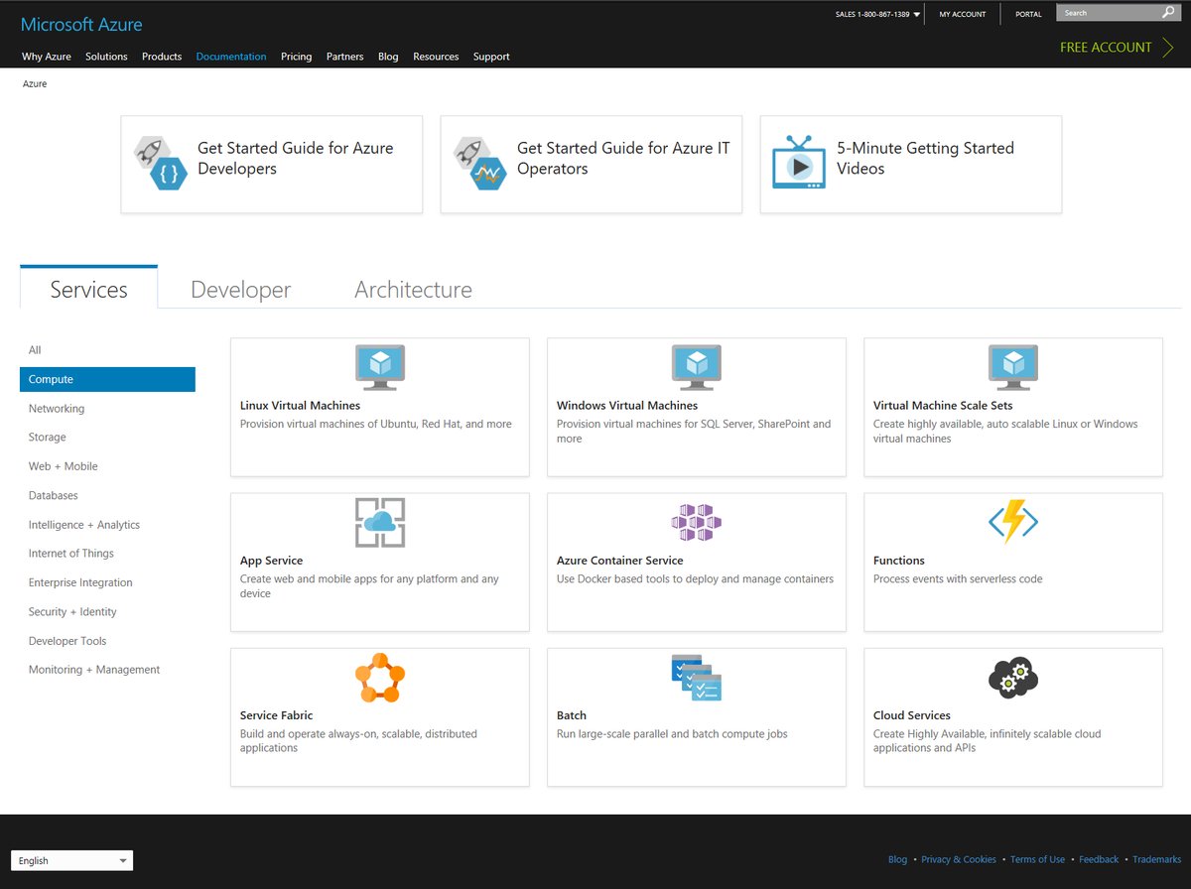The width and height of the screenshot is (1191, 889).
Task: Click the Windows Virtual Machines monitor icon
Action: point(697,367)
